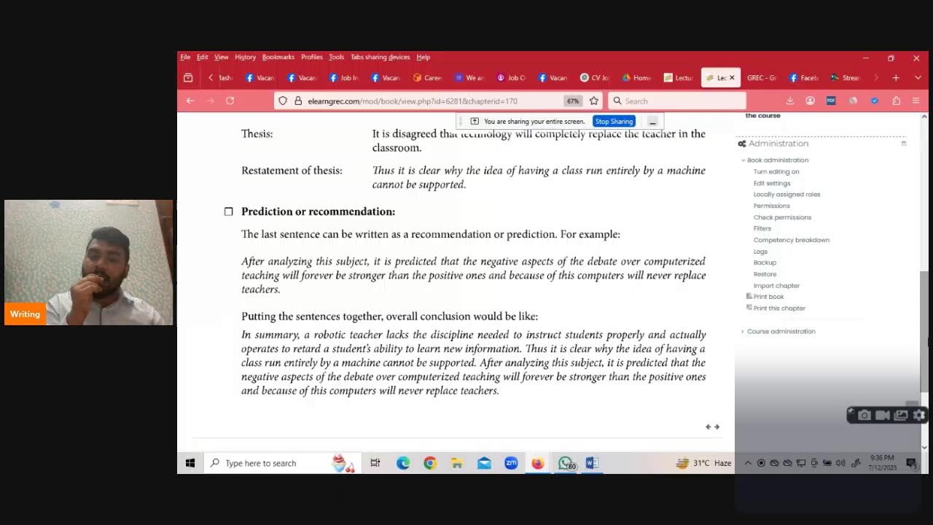Viewport: 933px width, 525px height.
Task: Click the Stop Sharing button
Action: pyautogui.click(x=614, y=121)
